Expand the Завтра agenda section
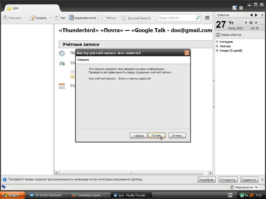 pos(217,46)
